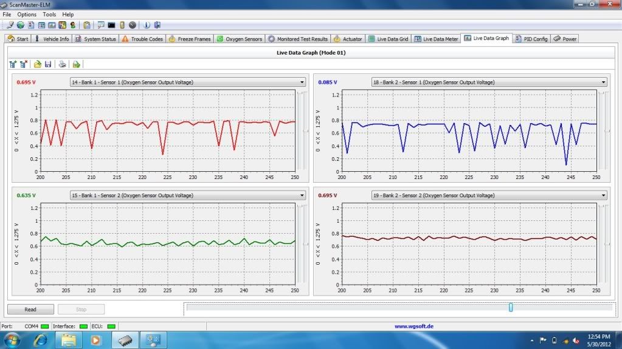The height and width of the screenshot is (349, 622).
Task: Open Windows Explorer folder on the taskbar
Action: point(68,341)
